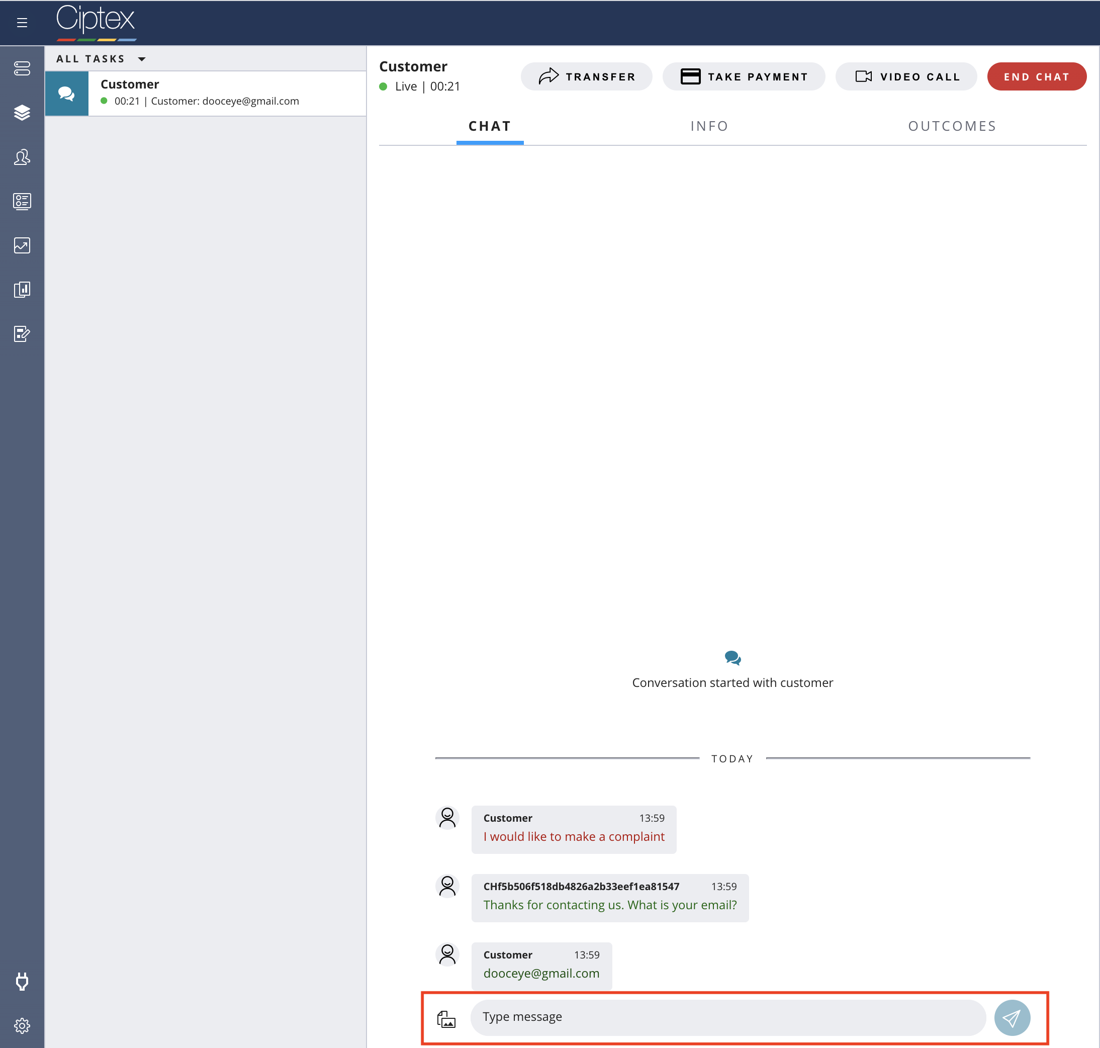Click the attach image icon beside message box
Viewport: 1100px width, 1048px height.
click(446, 1018)
